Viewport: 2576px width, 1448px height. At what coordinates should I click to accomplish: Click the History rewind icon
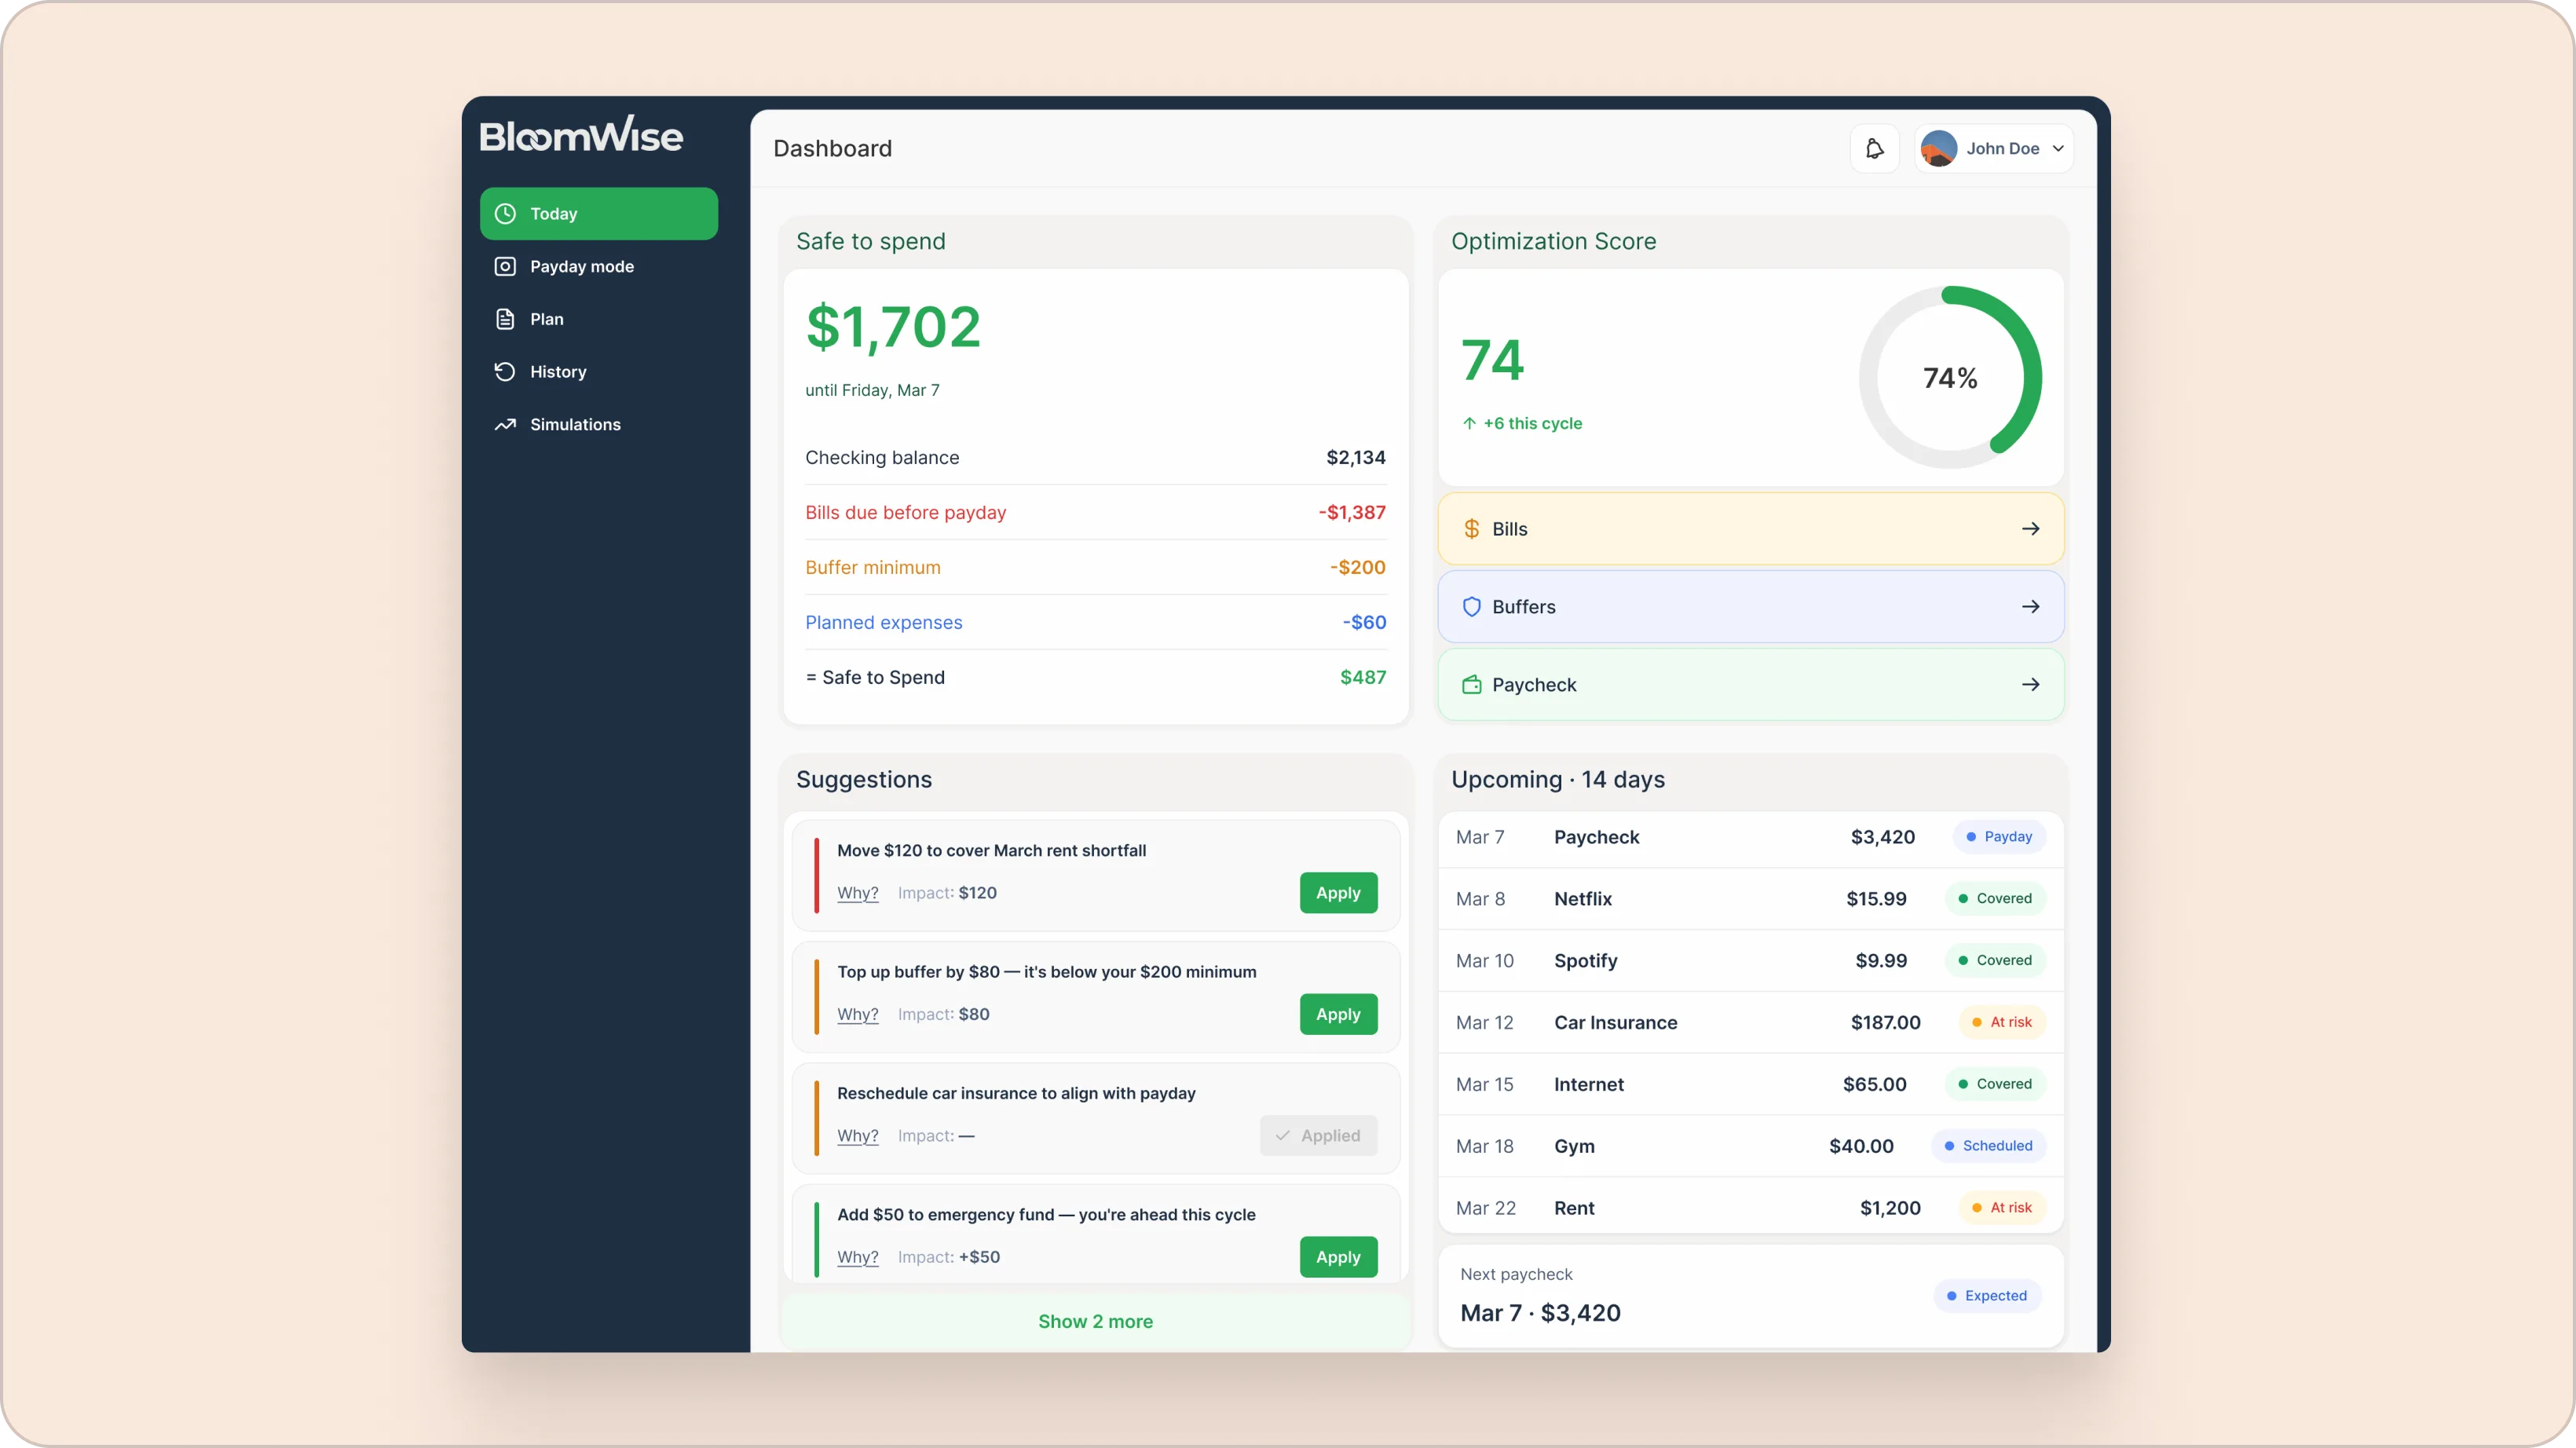(505, 371)
